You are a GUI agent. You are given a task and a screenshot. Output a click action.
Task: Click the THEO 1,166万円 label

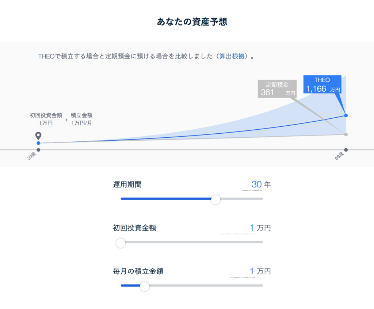[x=322, y=84]
